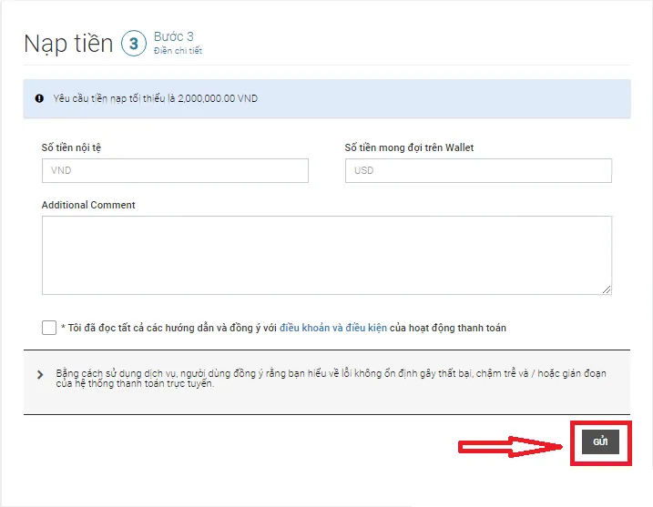Click the disclaimer text about unstable errors
Viewport: 653px width, 507px height.
pos(332,379)
